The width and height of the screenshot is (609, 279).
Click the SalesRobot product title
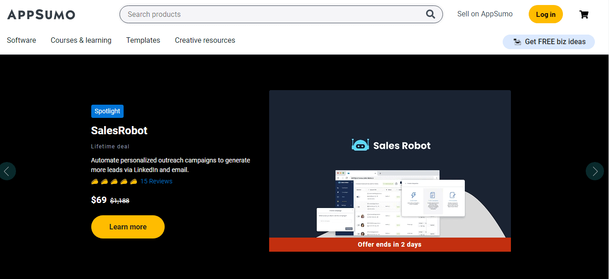pyautogui.click(x=119, y=131)
